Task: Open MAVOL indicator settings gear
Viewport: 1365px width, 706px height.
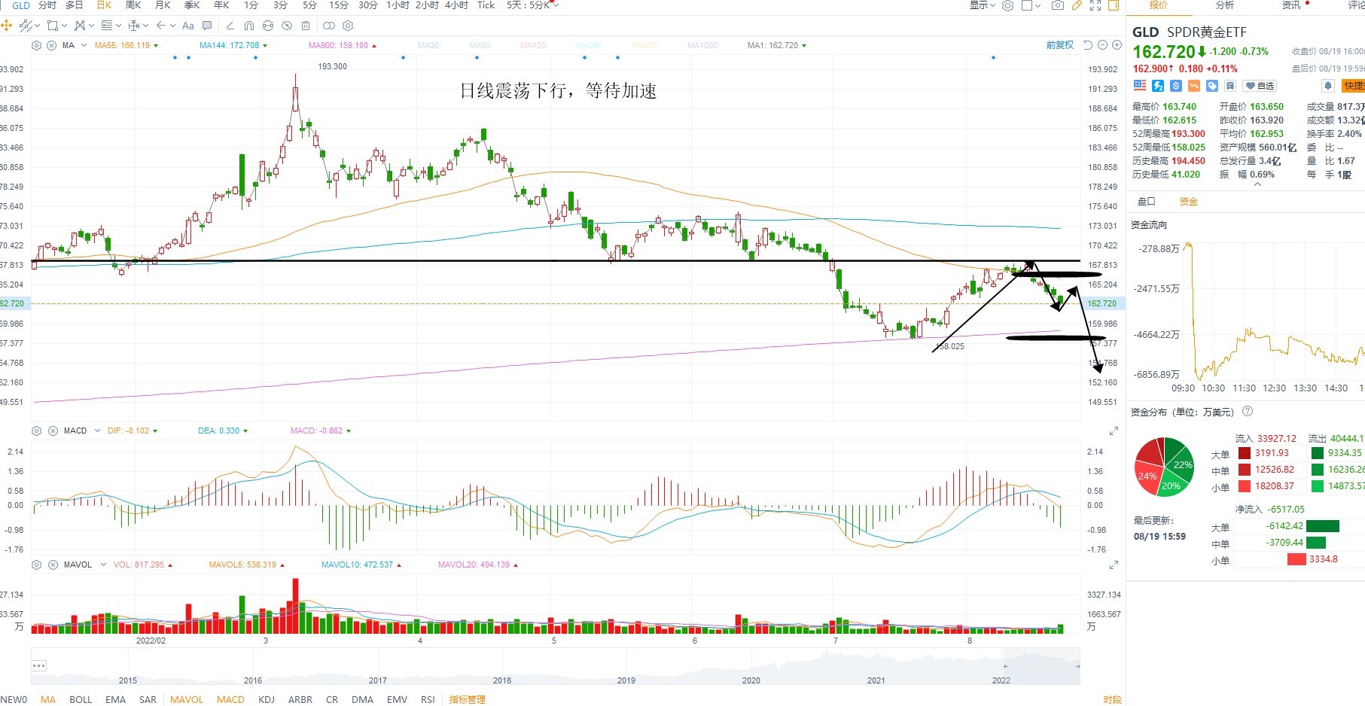Action: [x=36, y=564]
